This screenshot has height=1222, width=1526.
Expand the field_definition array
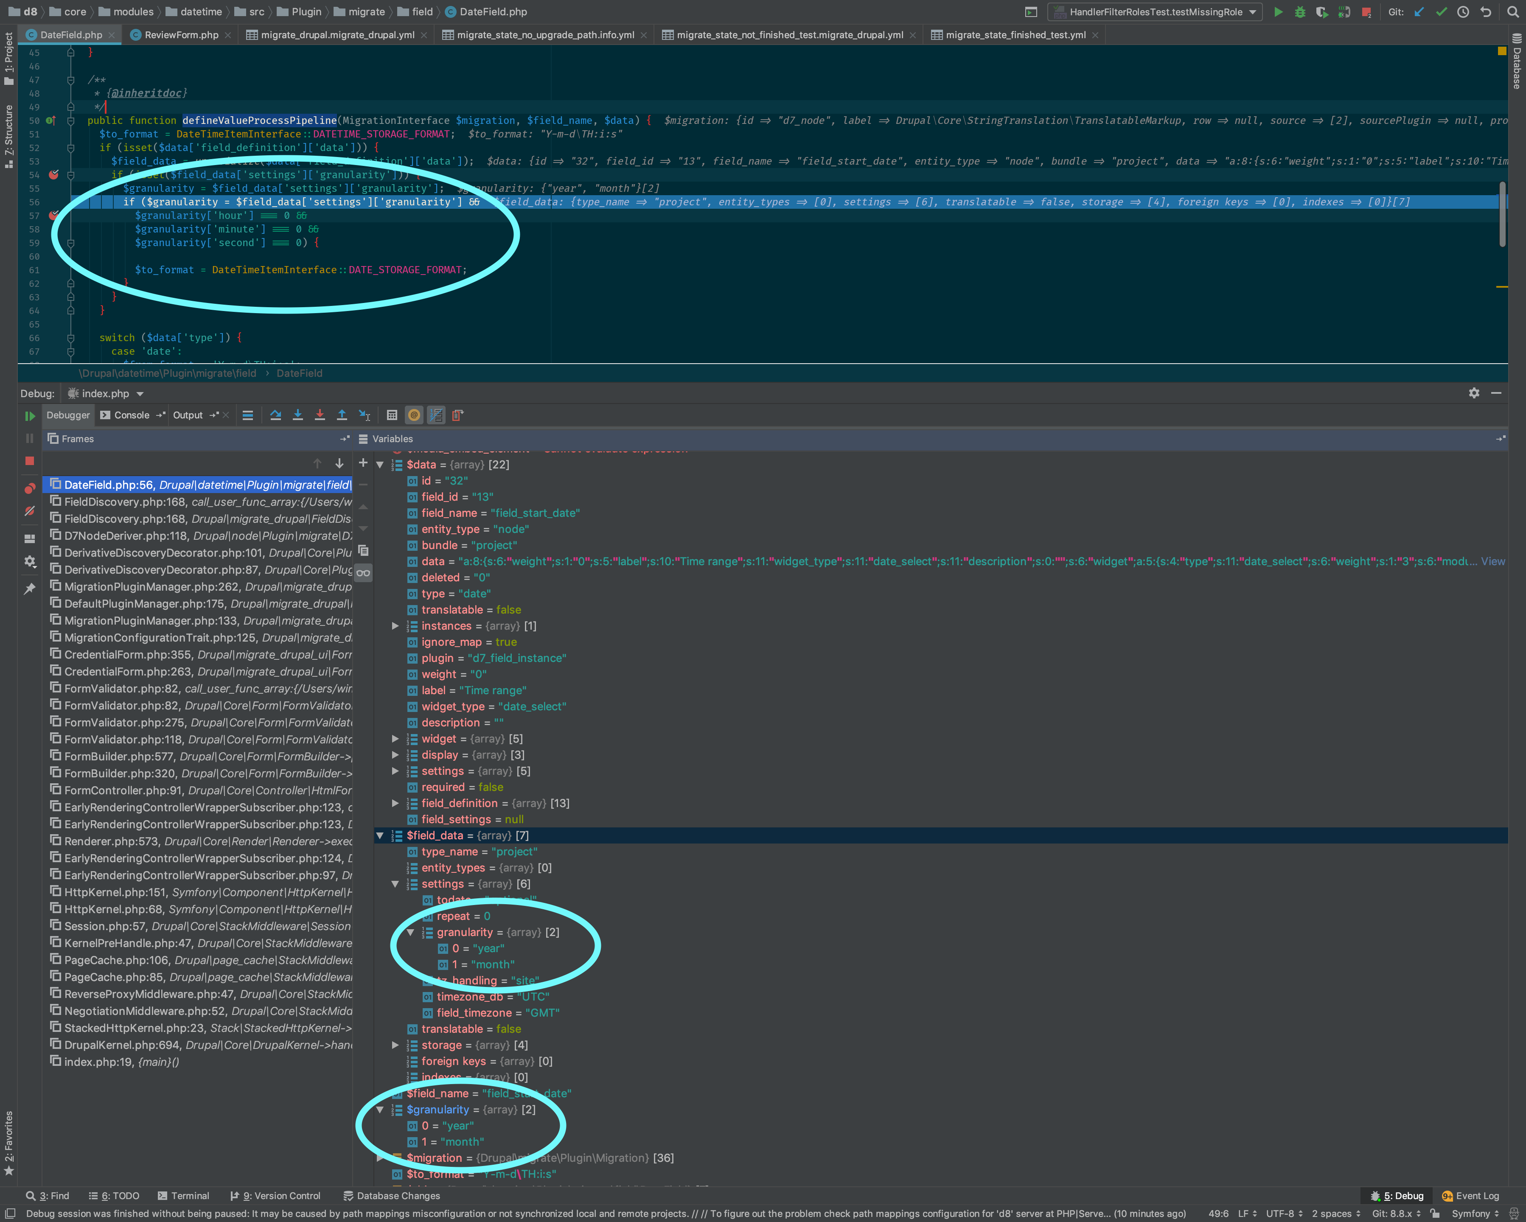click(x=395, y=803)
